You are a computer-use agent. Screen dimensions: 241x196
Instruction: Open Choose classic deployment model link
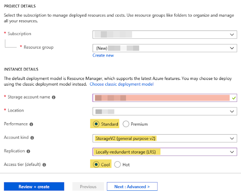[x=122, y=84]
